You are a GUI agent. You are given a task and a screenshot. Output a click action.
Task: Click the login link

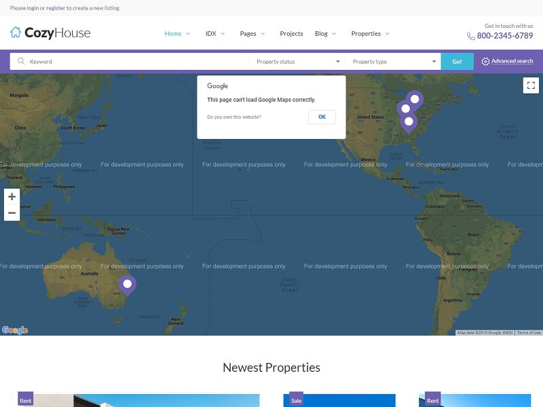click(x=33, y=8)
